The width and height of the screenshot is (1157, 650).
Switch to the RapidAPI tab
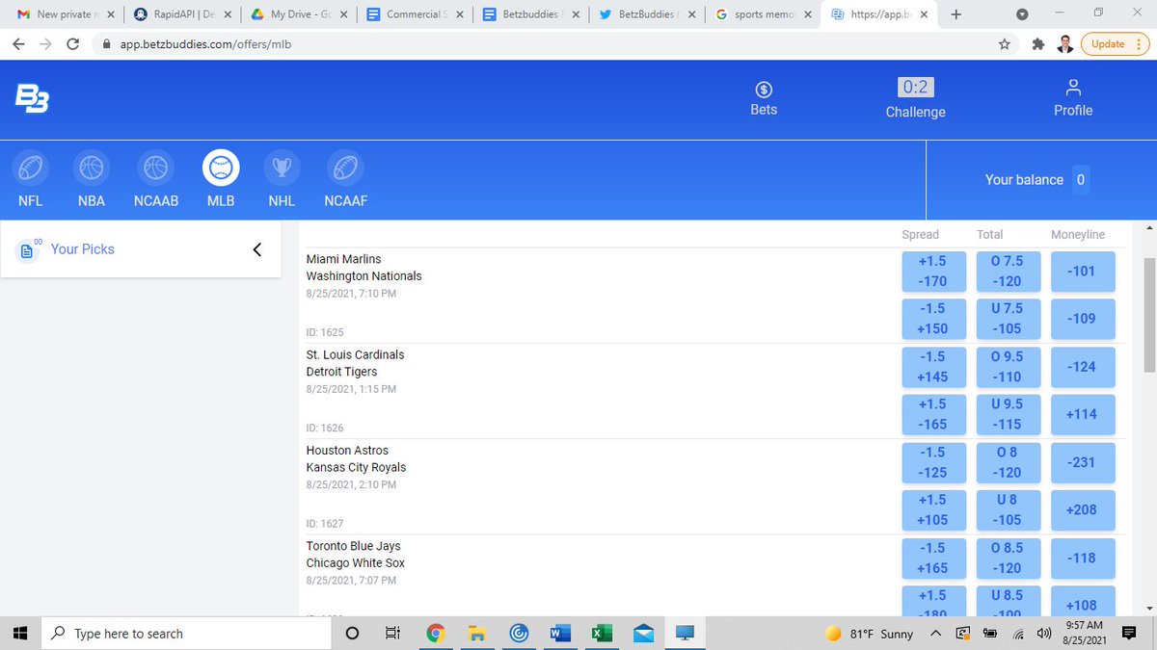point(181,14)
